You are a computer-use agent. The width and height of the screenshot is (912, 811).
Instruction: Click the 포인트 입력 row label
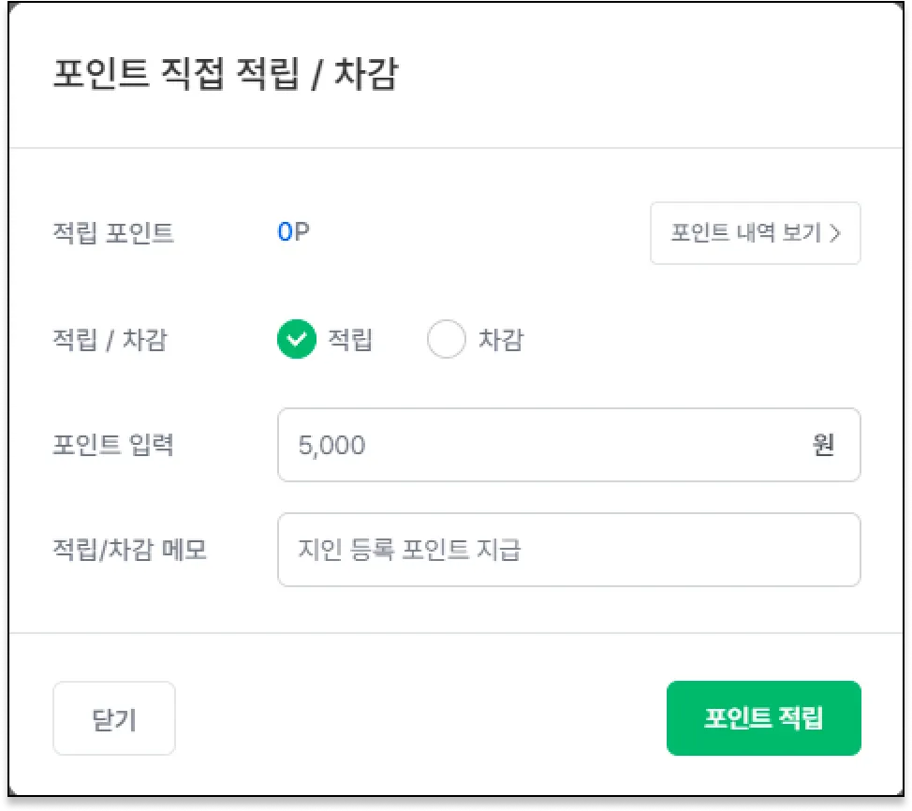coord(113,445)
